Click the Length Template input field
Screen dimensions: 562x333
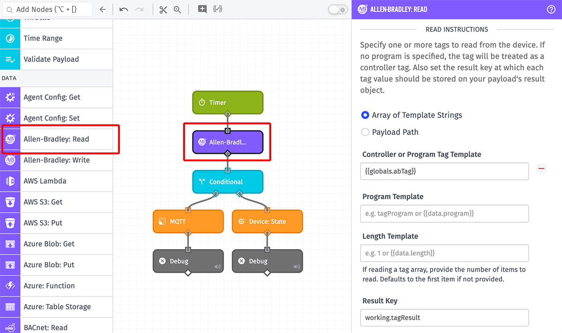click(444, 253)
